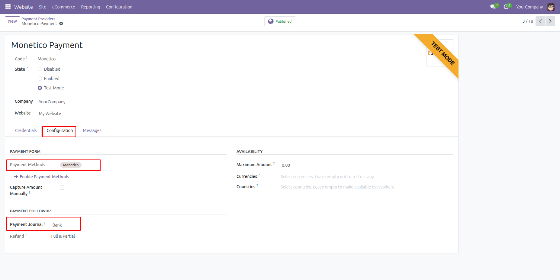Image resolution: width=560 pixels, height=280 pixels.
Task: Click the help mark next to Code
Action: [27, 57]
